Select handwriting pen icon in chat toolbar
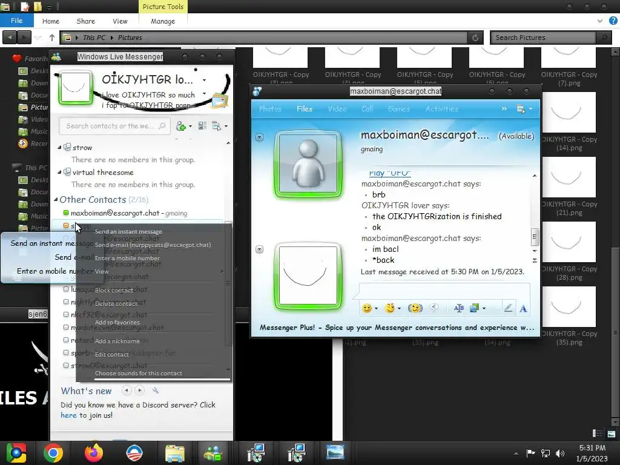 508,308
